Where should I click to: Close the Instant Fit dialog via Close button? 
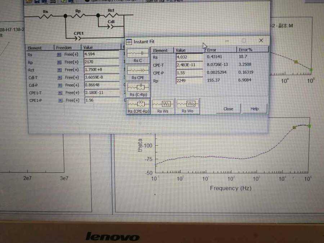click(228, 109)
